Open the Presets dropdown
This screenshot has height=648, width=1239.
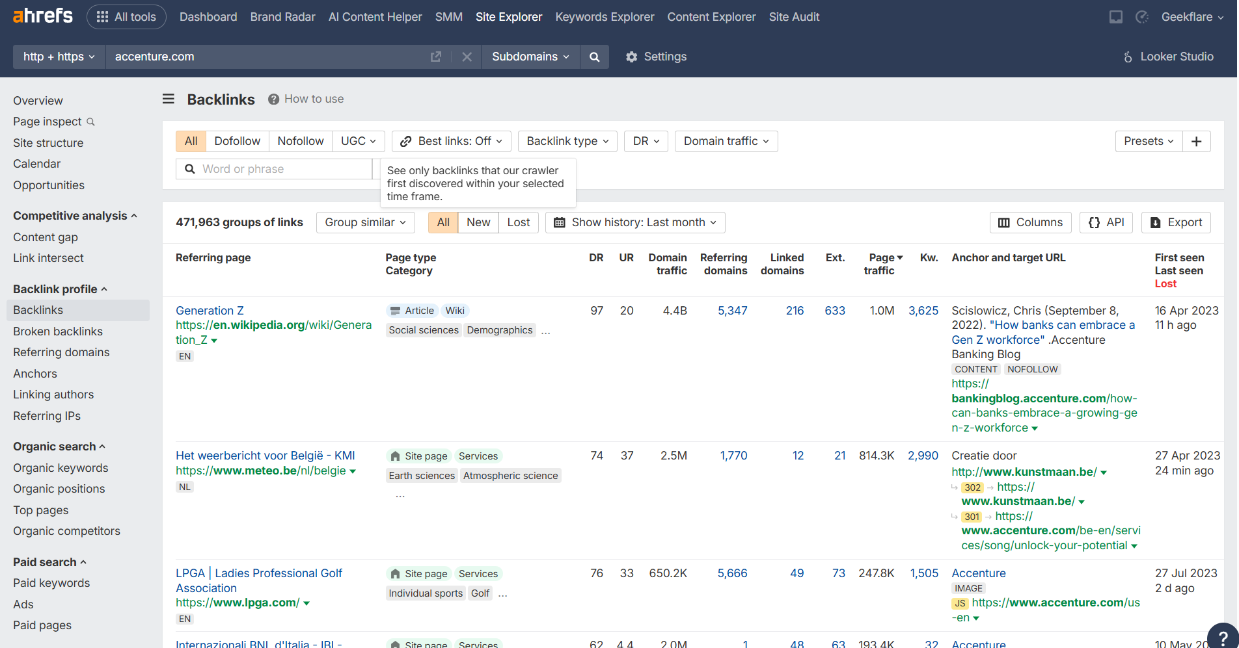coord(1149,141)
